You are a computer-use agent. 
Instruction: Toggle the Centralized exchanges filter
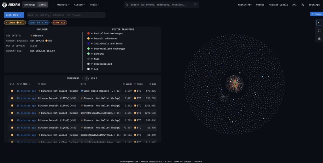[x=92, y=33]
